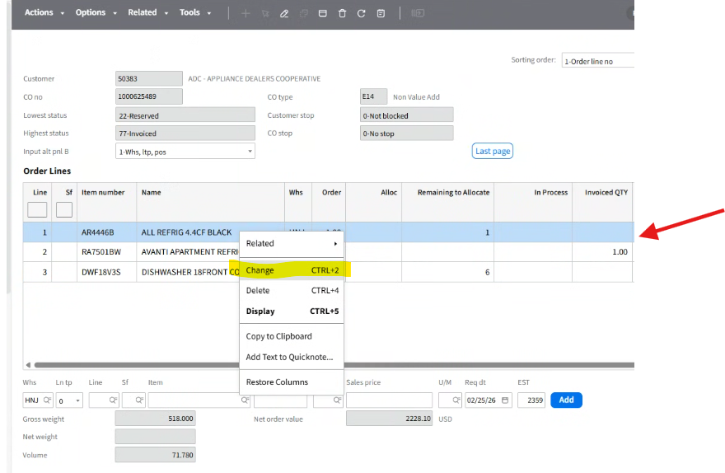The width and height of the screenshot is (725, 473).
Task: Choose Restore Columns in the context menu
Action: click(x=292, y=382)
